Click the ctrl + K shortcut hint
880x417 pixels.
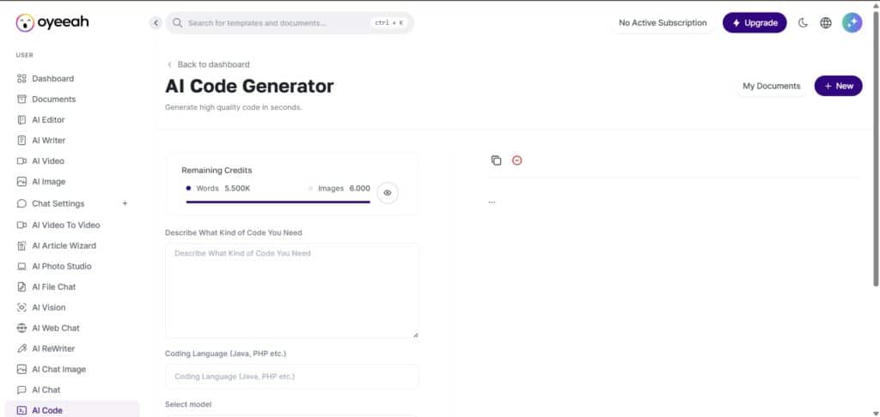click(x=388, y=23)
